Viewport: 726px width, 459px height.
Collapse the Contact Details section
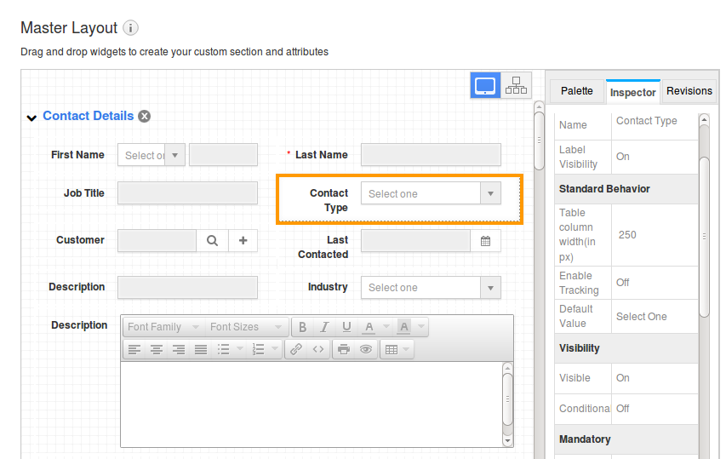pyautogui.click(x=31, y=118)
